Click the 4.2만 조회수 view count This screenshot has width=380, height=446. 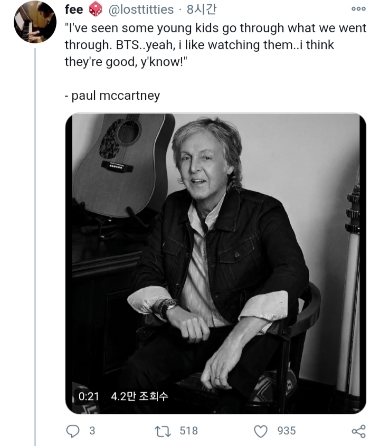click(139, 396)
